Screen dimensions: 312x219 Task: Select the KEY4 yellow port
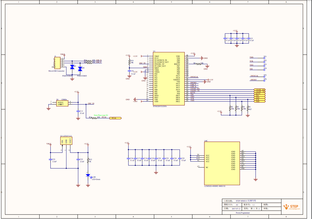coord(260,94)
